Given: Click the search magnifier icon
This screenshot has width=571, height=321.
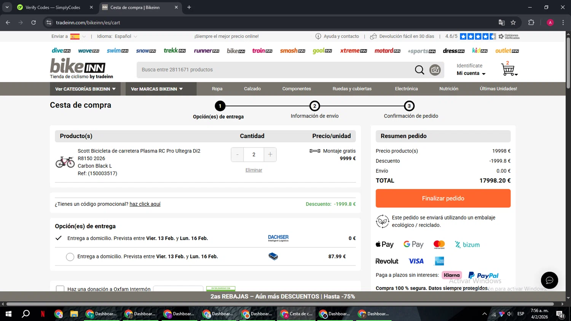Looking at the screenshot, I should point(419,70).
